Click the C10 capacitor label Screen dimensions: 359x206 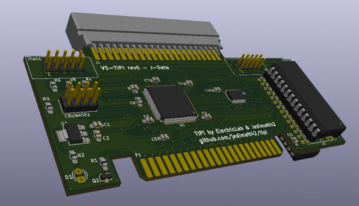[x=208, y=90]
